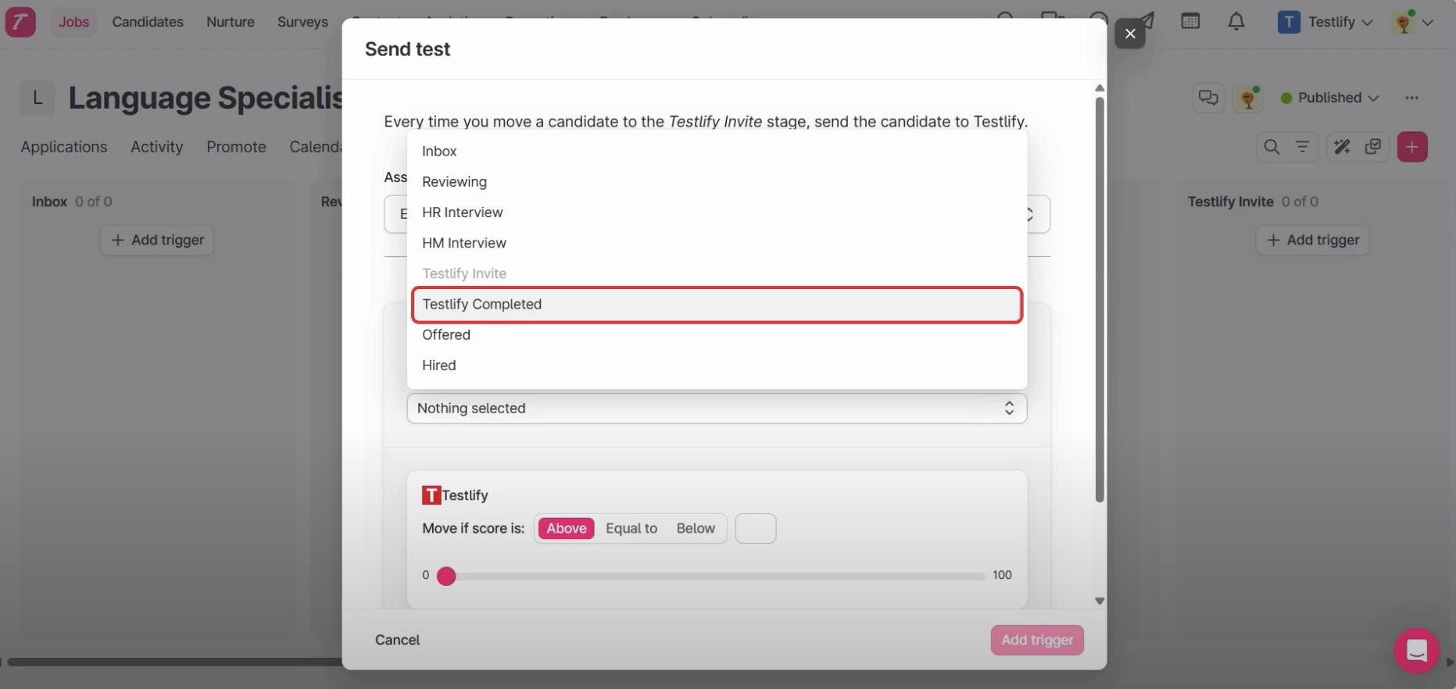Image resolution: width=1456 pixels, height=689 pixels.
Task: Select the Above score condition
Action: [x=567, y=529]
